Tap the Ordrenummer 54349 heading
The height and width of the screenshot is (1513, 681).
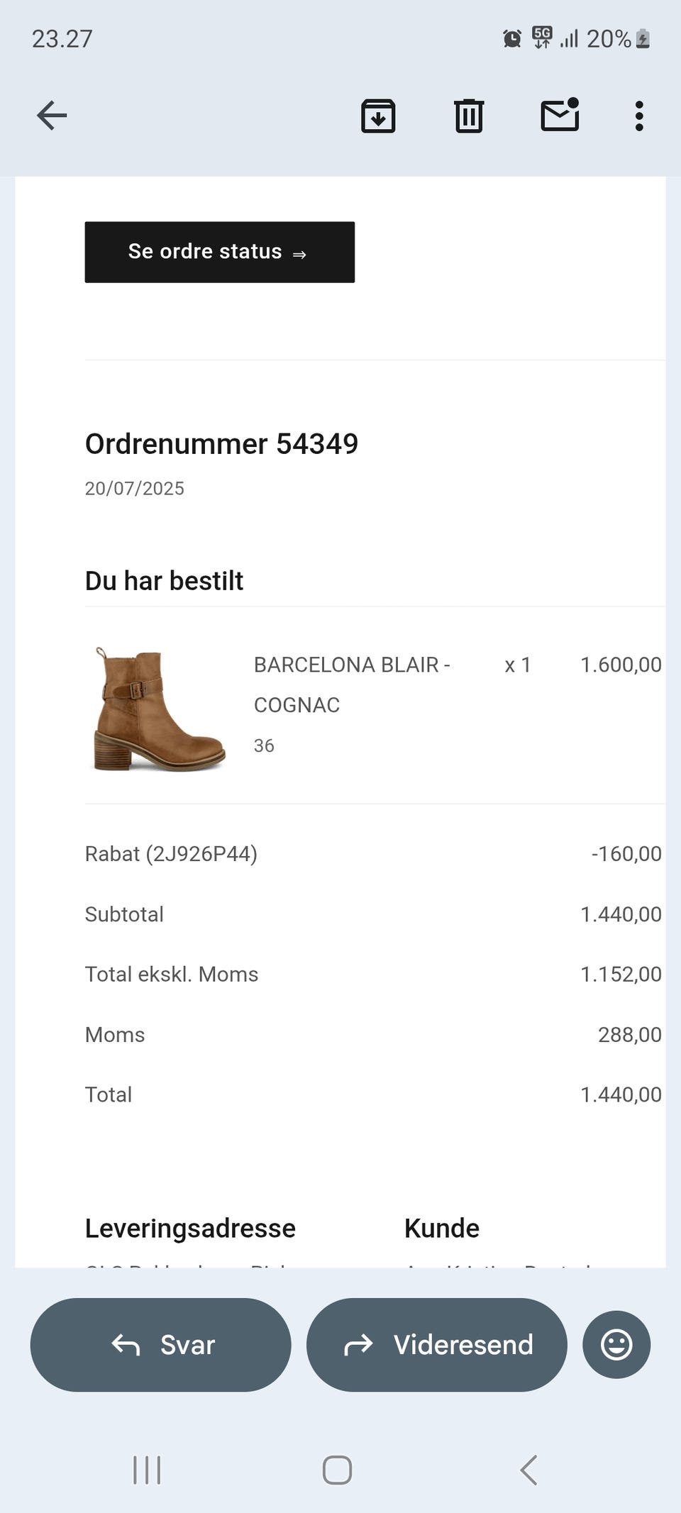pyautogui.click(x=221, y=444)
